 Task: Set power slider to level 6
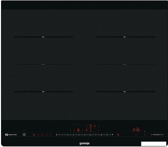90,135
